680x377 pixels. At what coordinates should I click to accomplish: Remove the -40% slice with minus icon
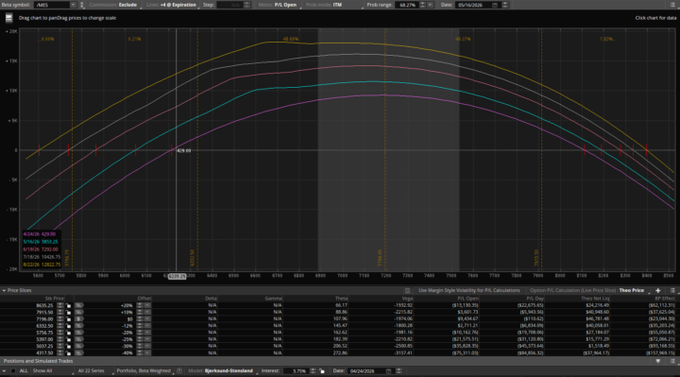(147, 352)
